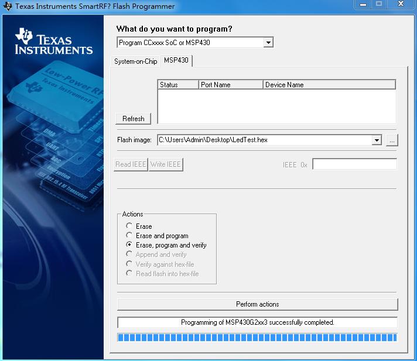This screenshot has width=417, height=361.
Task: Click the Flash image path text field
Action: [x=265, y=140]
